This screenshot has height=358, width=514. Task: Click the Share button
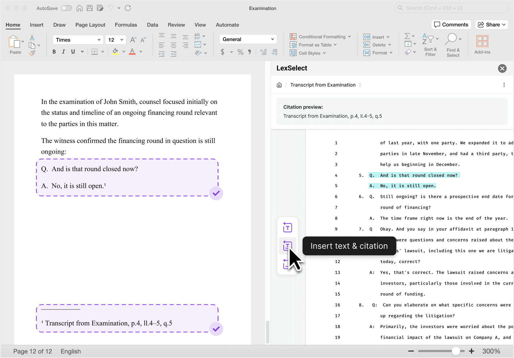pos(492,25)
